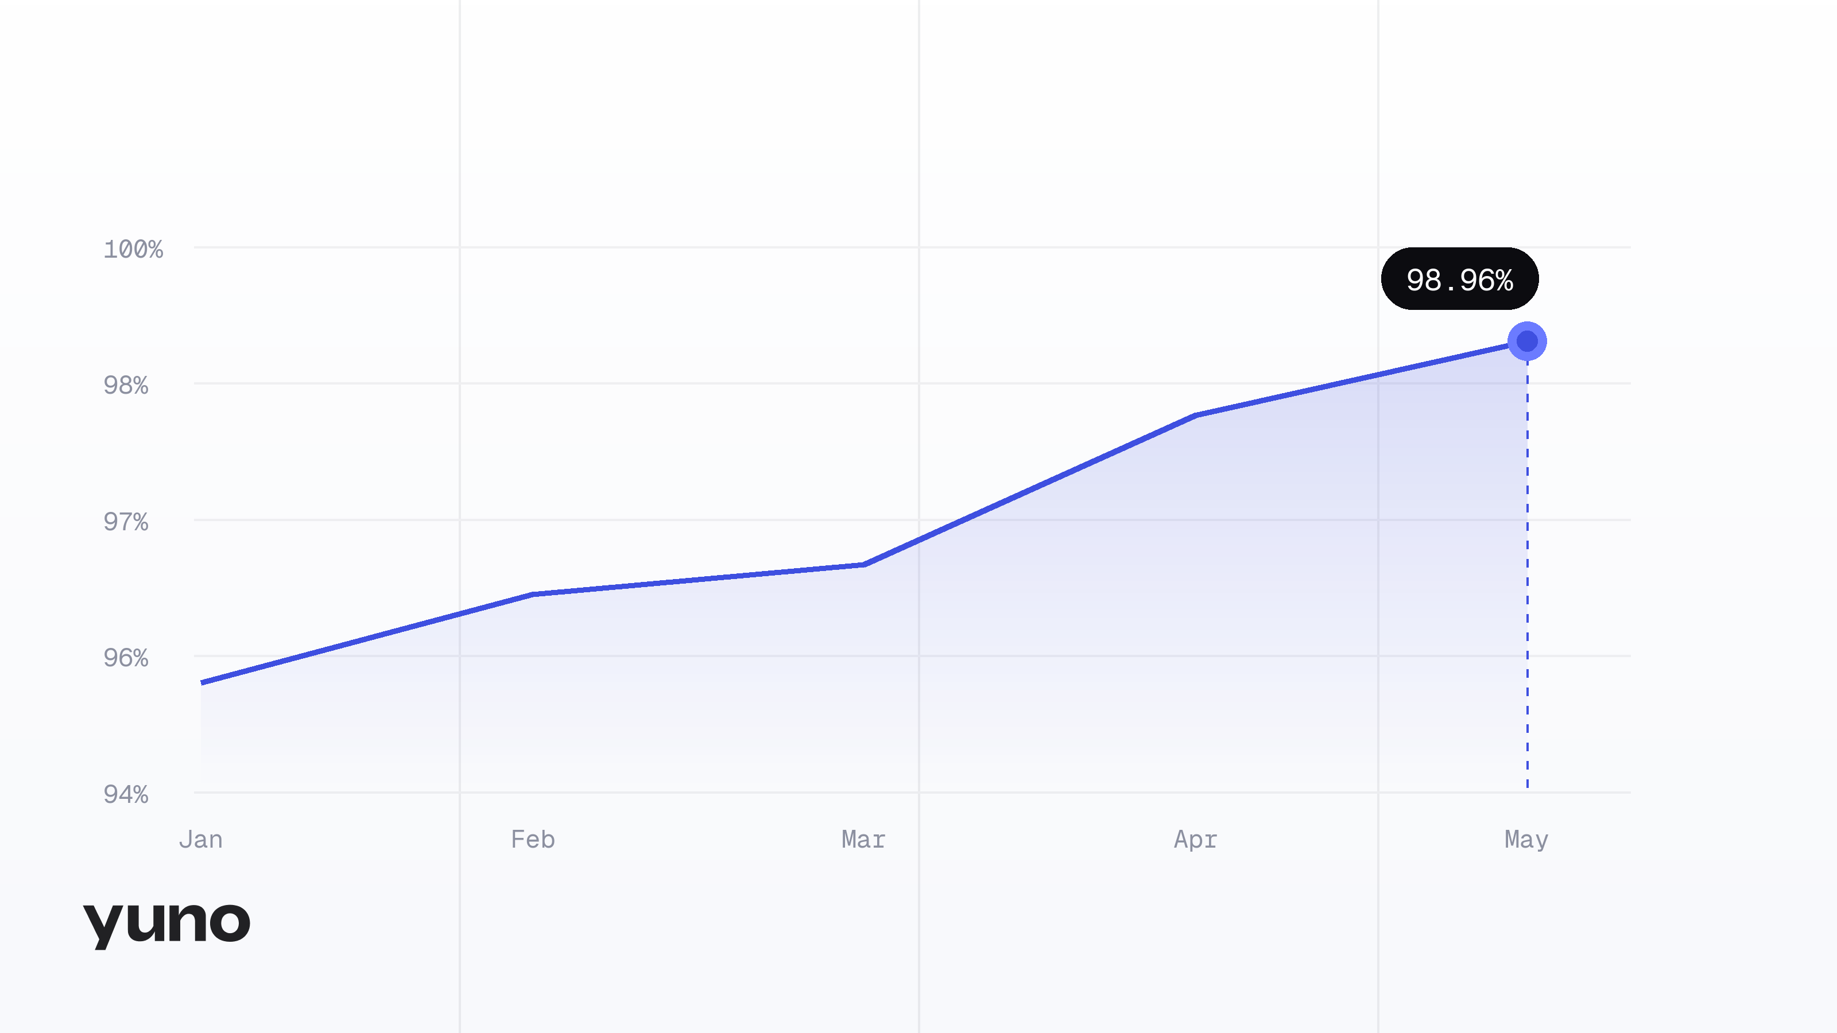The height and width of the screenshot is (1033, 1837).
Task: Click the line vertex above Apr
Action: 1195,415
